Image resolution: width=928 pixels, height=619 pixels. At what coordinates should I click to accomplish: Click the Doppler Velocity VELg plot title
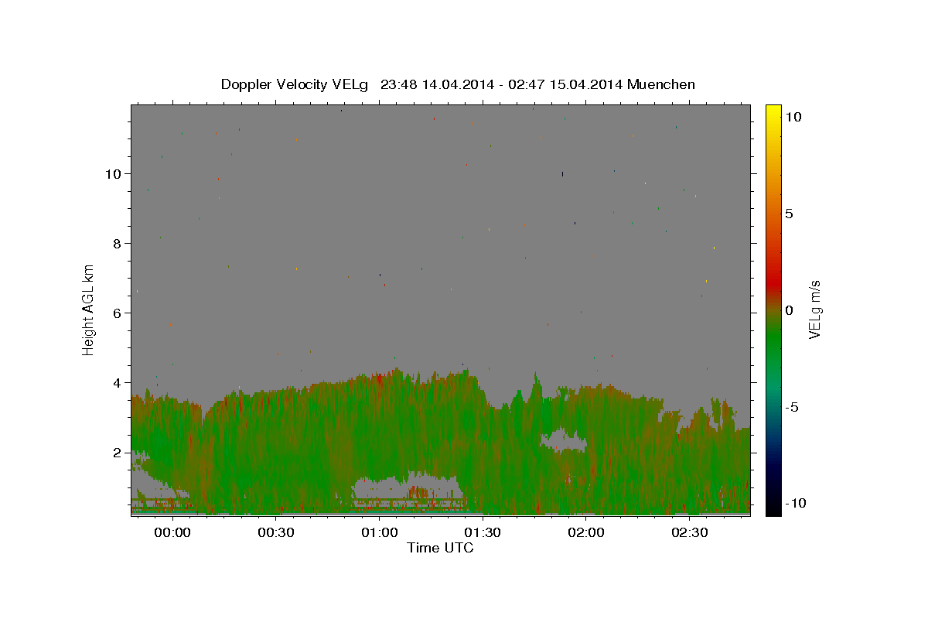[458, 84]
